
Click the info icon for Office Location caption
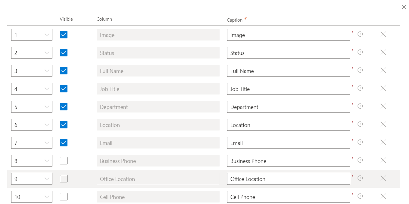point(360,178)
